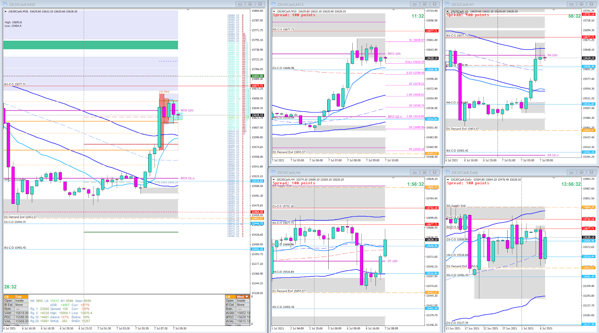This screenshot has width=599, height=333.
Task: Click the chart icon in the .DE30Cash,M15 title bar
Action: [x=274, y=4]
